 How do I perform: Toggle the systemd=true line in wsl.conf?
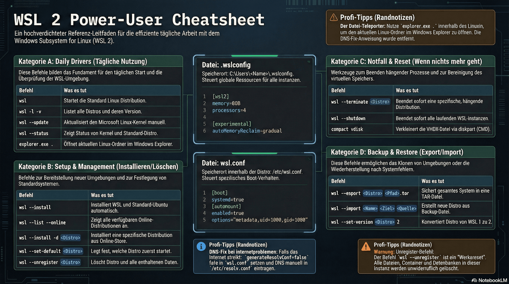tap(227, 199)
